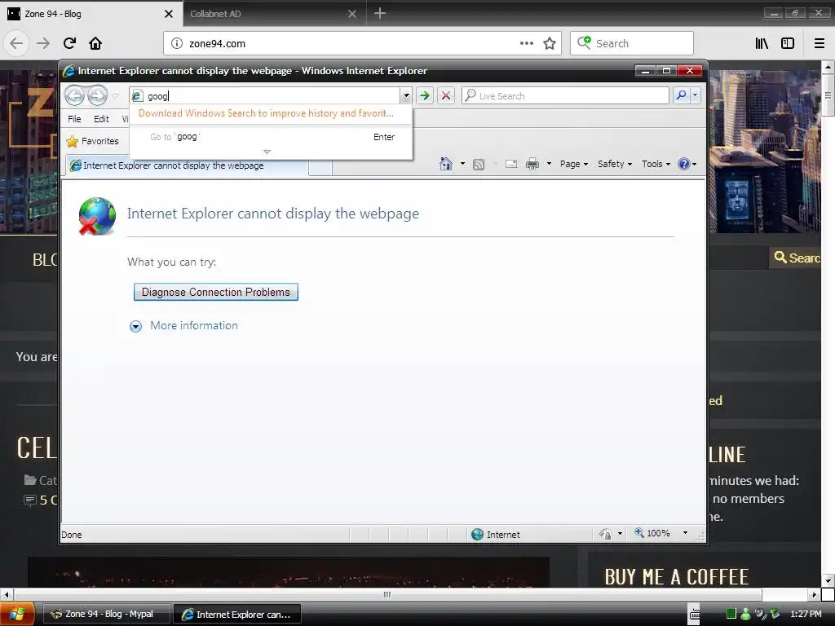
Task: Click horizontal scrollbar thumb in Firefox
Action: pos(387,594)
